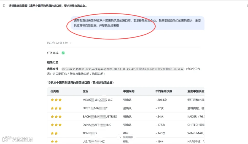Expand the '已工作 22 分 5 秒' details chevron
The image size is (248, 144).
click(x=71, y=43)
